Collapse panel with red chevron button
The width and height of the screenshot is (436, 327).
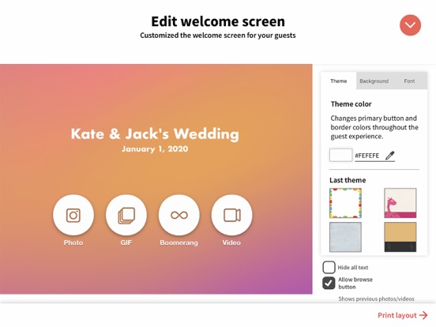tap(410, 25)
